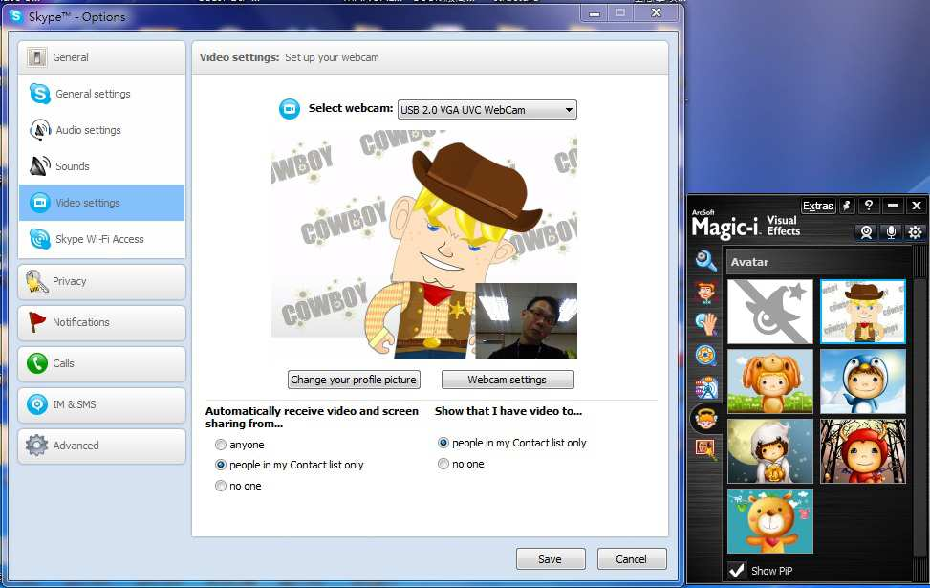
Task: Expand the Advanced section
Action: click(x=101, y=445)
